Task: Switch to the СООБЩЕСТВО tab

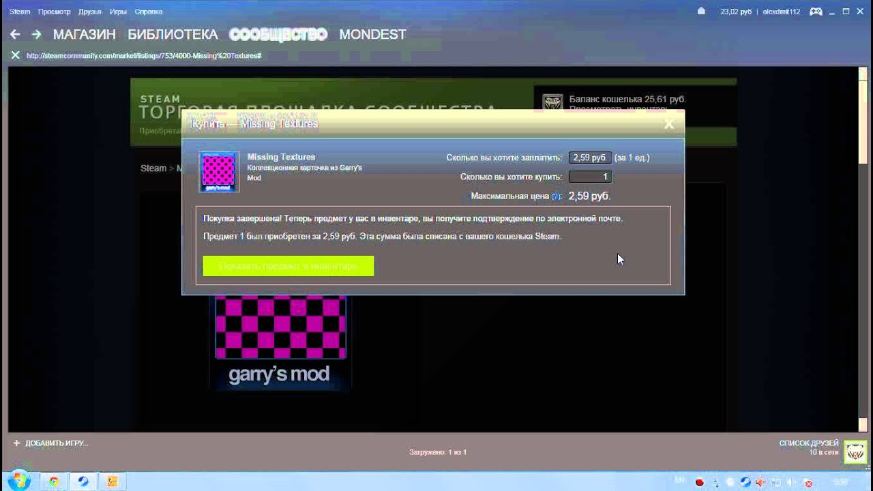Action: (x=278, y=34)
